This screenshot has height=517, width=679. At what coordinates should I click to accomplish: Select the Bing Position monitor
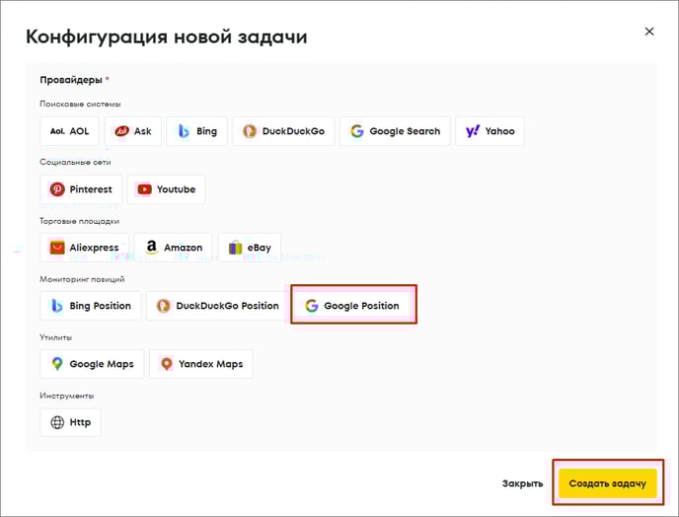click(x=91, y=306)
